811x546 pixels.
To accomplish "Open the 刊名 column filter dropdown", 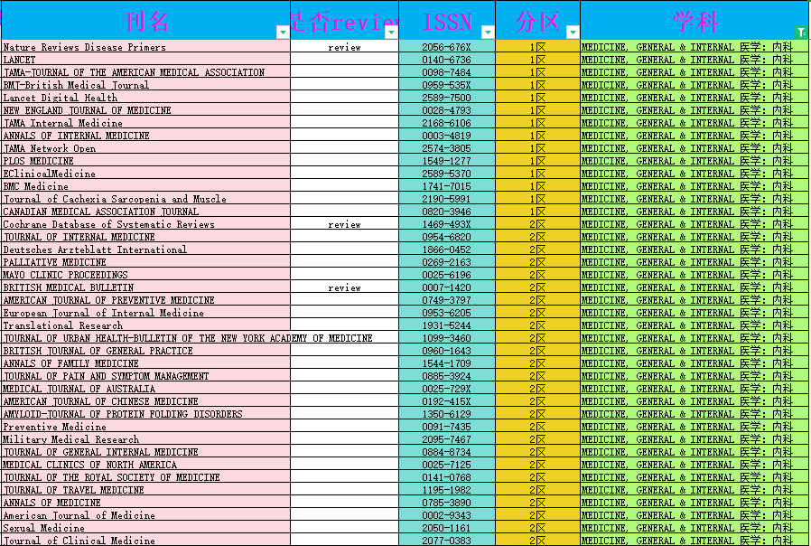I will coord(283,32).
